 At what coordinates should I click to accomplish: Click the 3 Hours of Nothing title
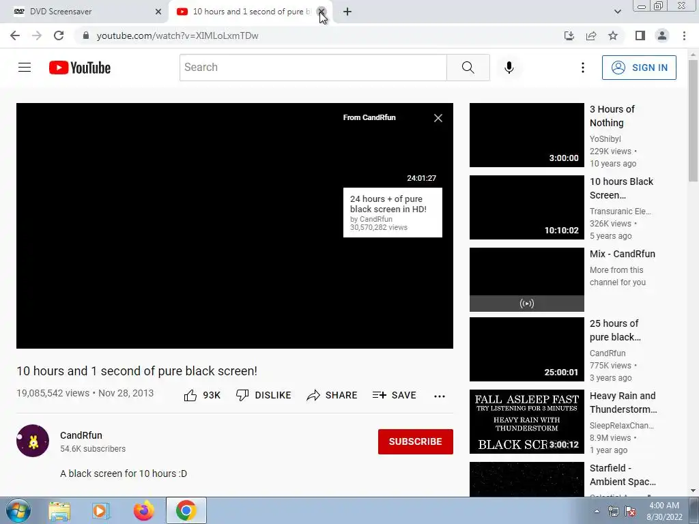(x=612, y=116)
